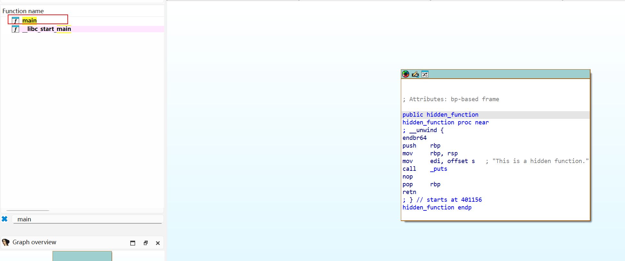Viewport: 625px width, 261px height.
Task: Select the nop instruction
Action: point(408,177)
